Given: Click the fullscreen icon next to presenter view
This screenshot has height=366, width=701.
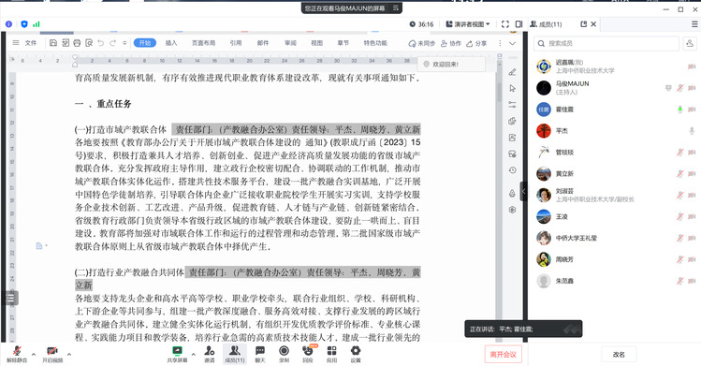Looking at the screenshot, I should tap(505, 24).
